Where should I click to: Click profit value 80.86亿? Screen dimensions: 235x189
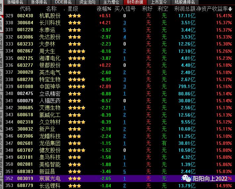coord(187,94)
